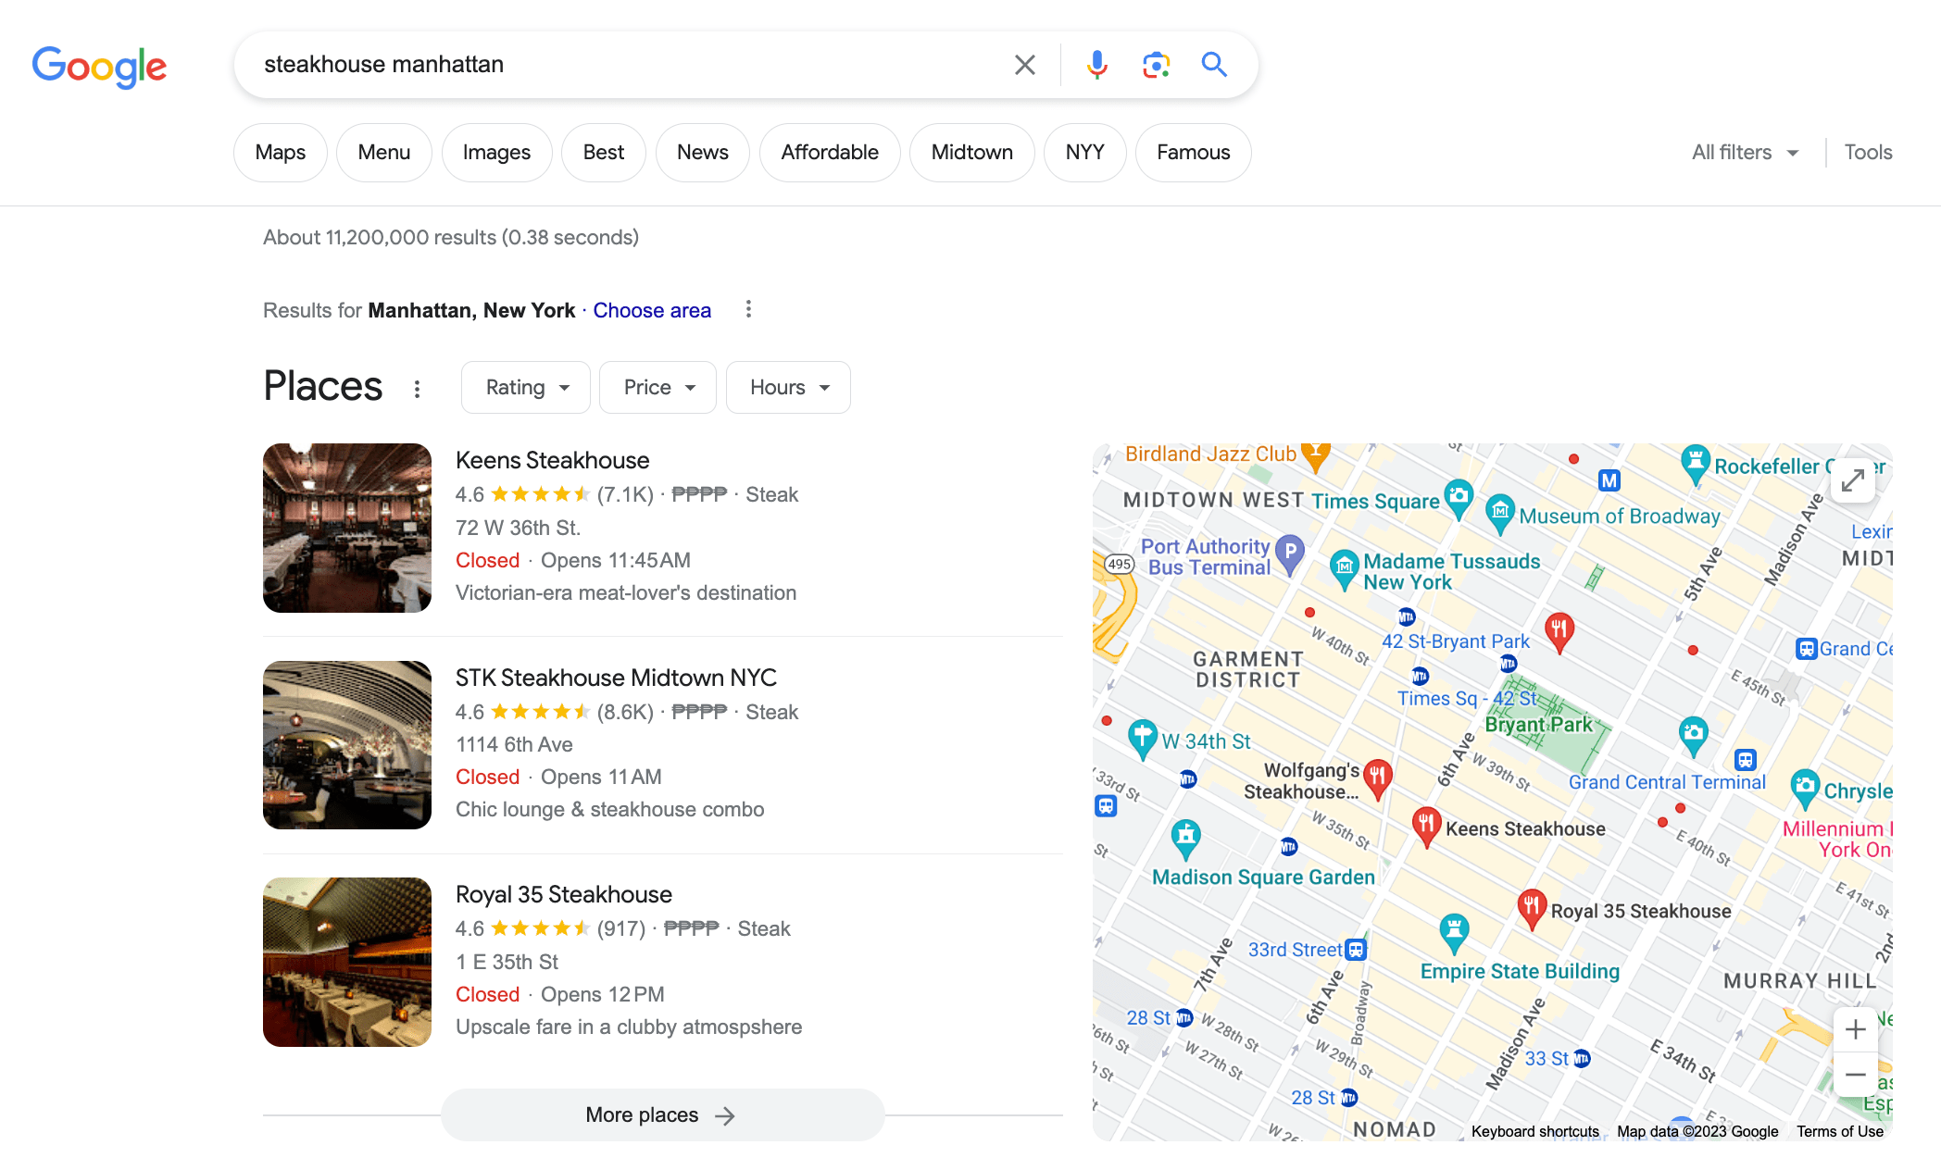The height and width of the screenshot is (1170, 1941).
Task: Click the Rockefeller Center map marker
Action: point(1695,465)
